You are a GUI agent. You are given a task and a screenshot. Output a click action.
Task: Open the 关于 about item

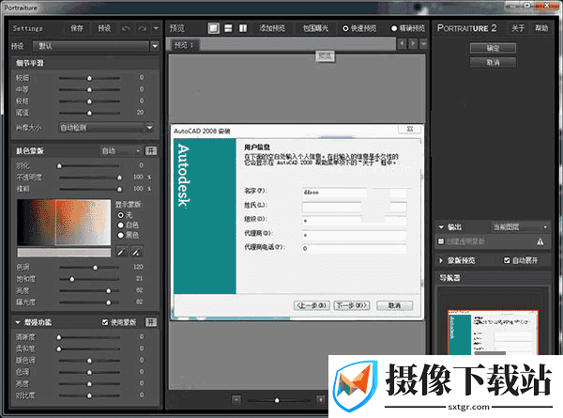coord(518,28)
